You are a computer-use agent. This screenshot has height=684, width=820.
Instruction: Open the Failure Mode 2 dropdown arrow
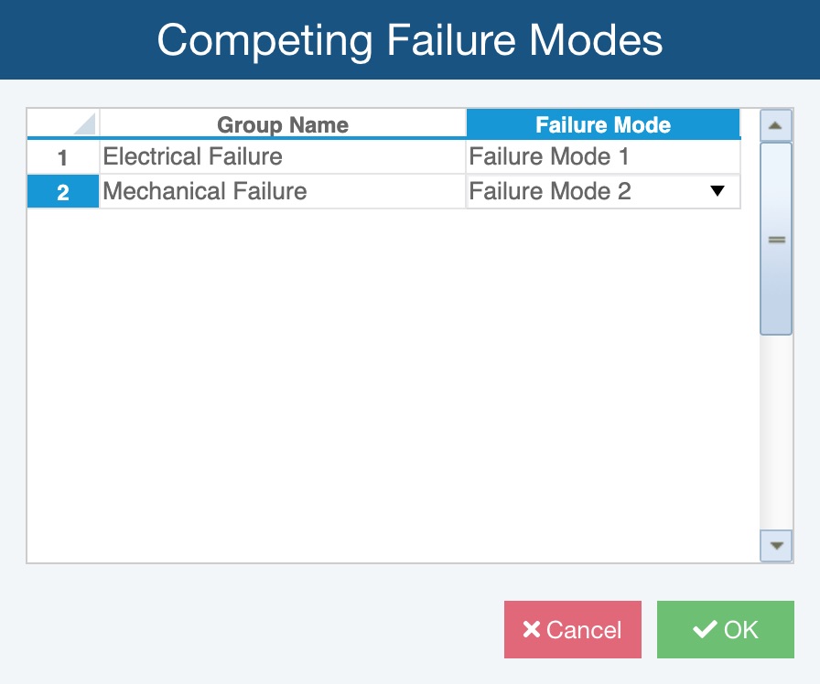point(717,191)
